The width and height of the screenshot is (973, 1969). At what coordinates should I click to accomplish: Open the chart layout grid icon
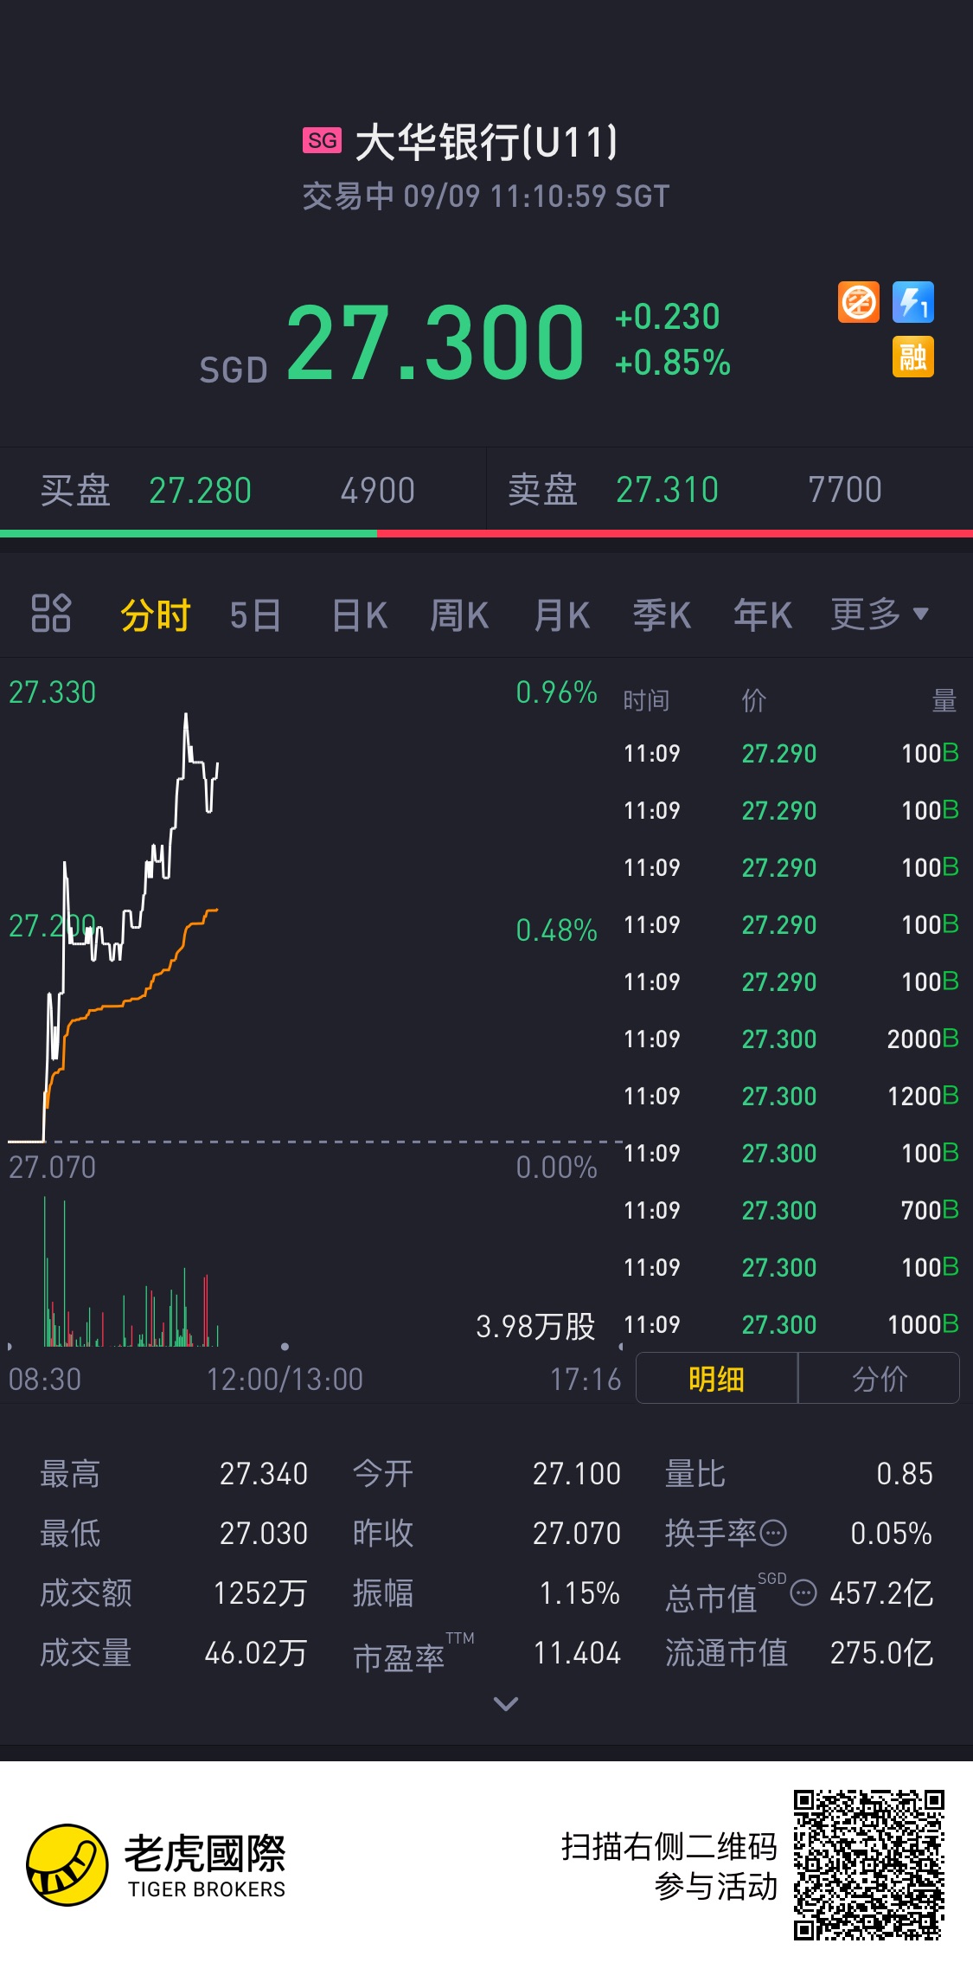click(50, 614)
